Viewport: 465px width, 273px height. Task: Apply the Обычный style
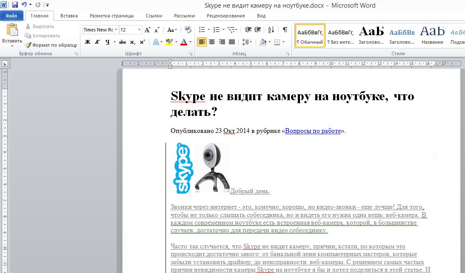click(310, 36)
